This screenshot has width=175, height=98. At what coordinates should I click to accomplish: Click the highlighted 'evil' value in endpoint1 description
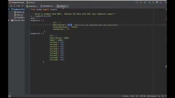coord(70,25)
